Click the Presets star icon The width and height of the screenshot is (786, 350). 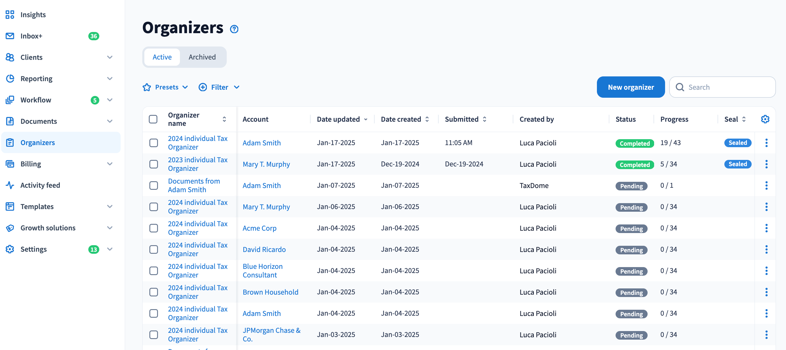pos(147,87)
